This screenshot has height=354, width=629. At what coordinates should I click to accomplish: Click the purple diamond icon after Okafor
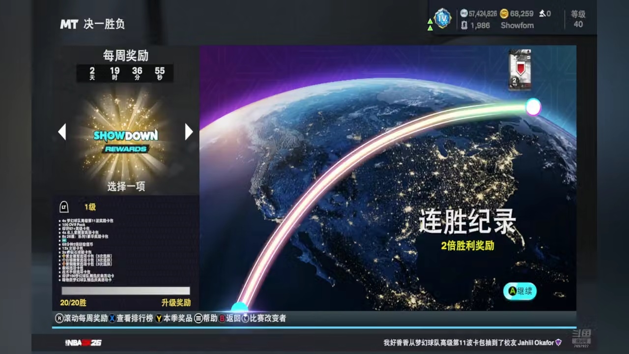tap(558, 342)
